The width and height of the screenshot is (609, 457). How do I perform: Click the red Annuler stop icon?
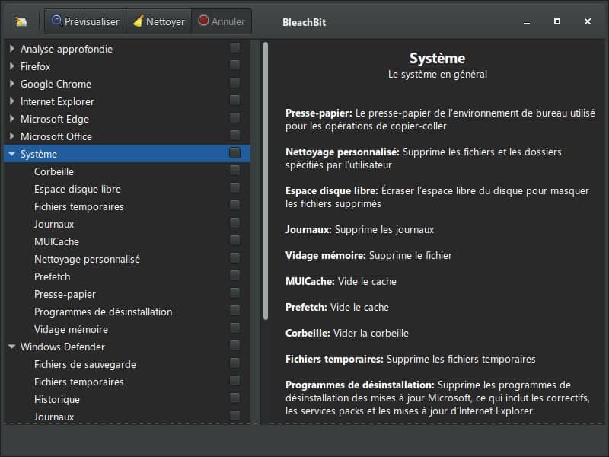203,21
